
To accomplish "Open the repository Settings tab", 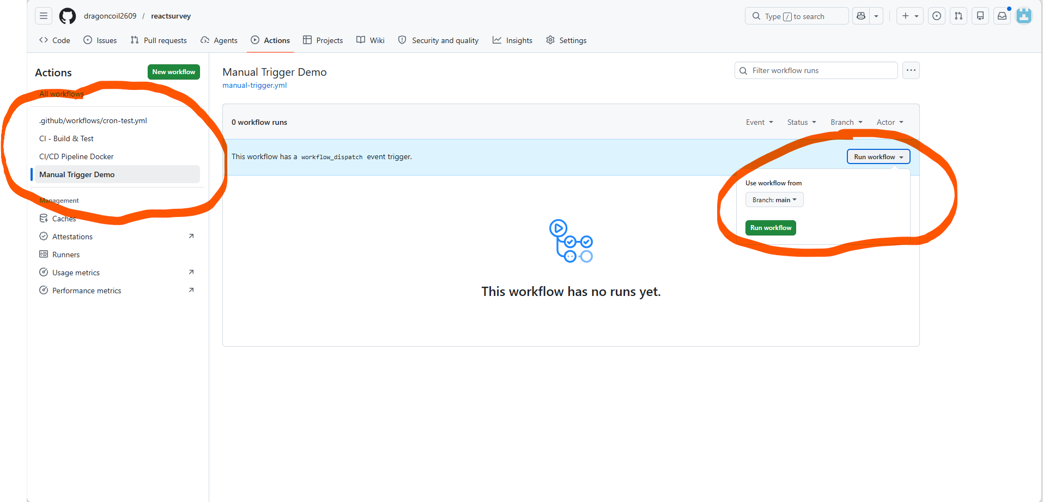I will coord(567,40).
